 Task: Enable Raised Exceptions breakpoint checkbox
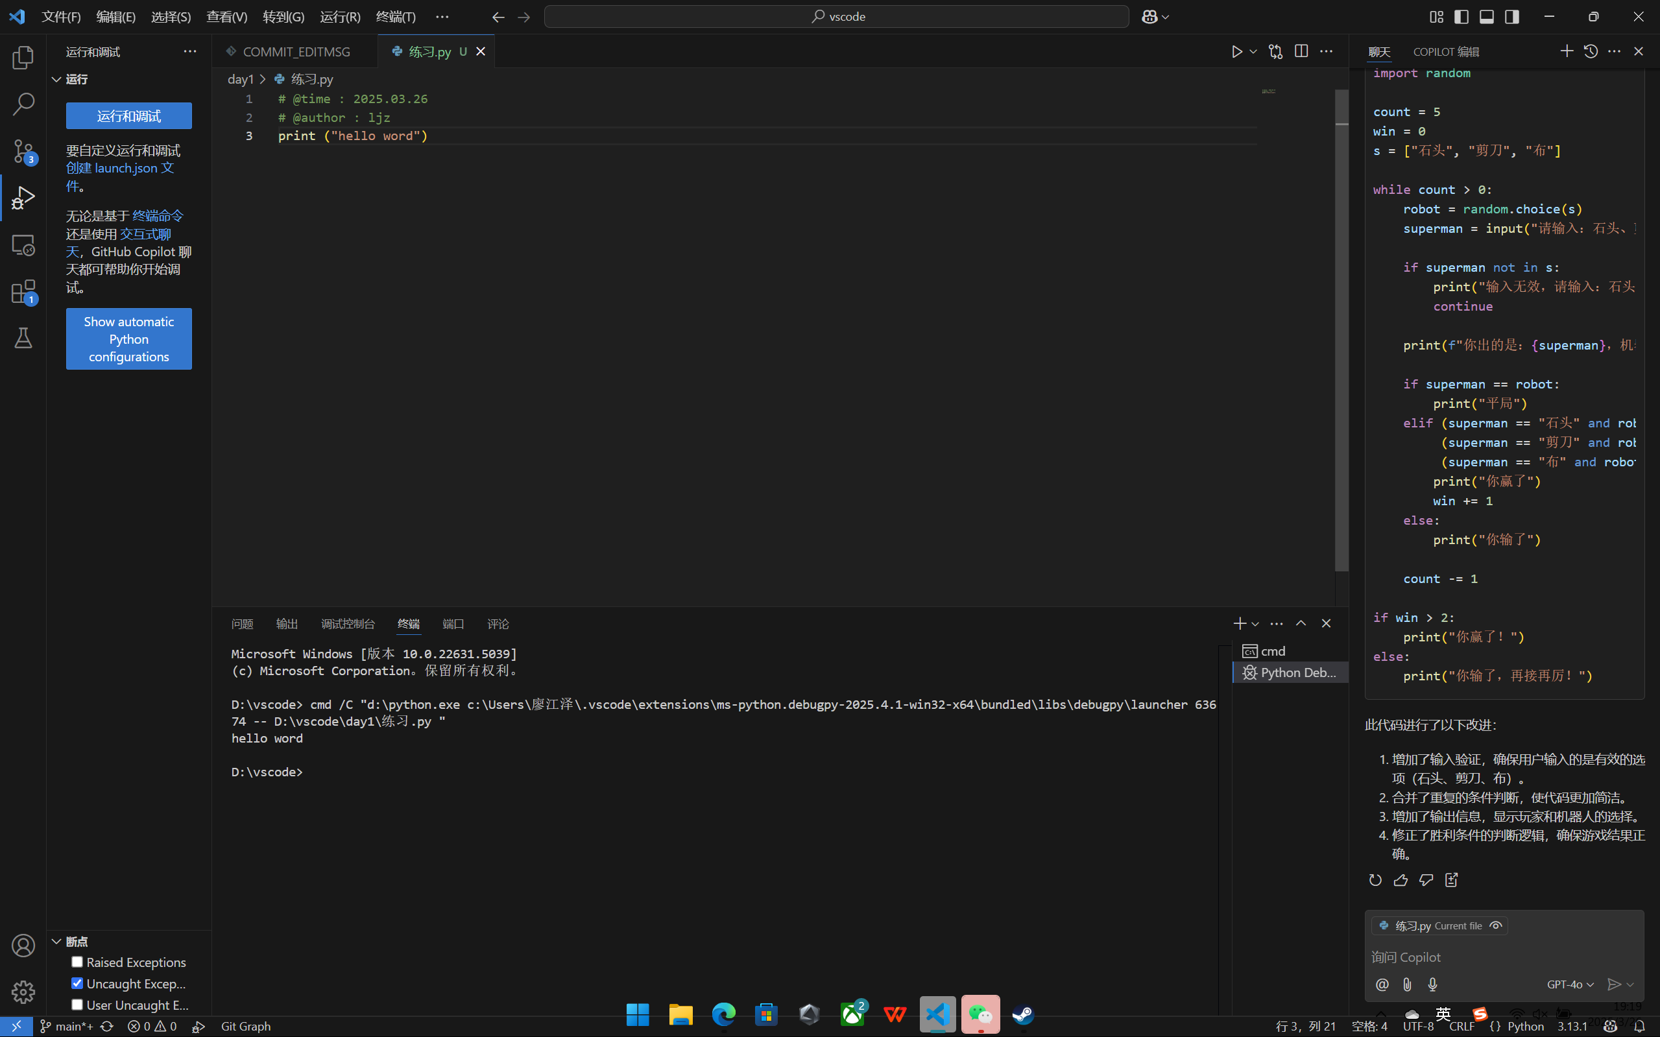77,962
